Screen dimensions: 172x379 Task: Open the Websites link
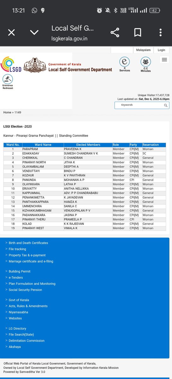click(15, 318)
